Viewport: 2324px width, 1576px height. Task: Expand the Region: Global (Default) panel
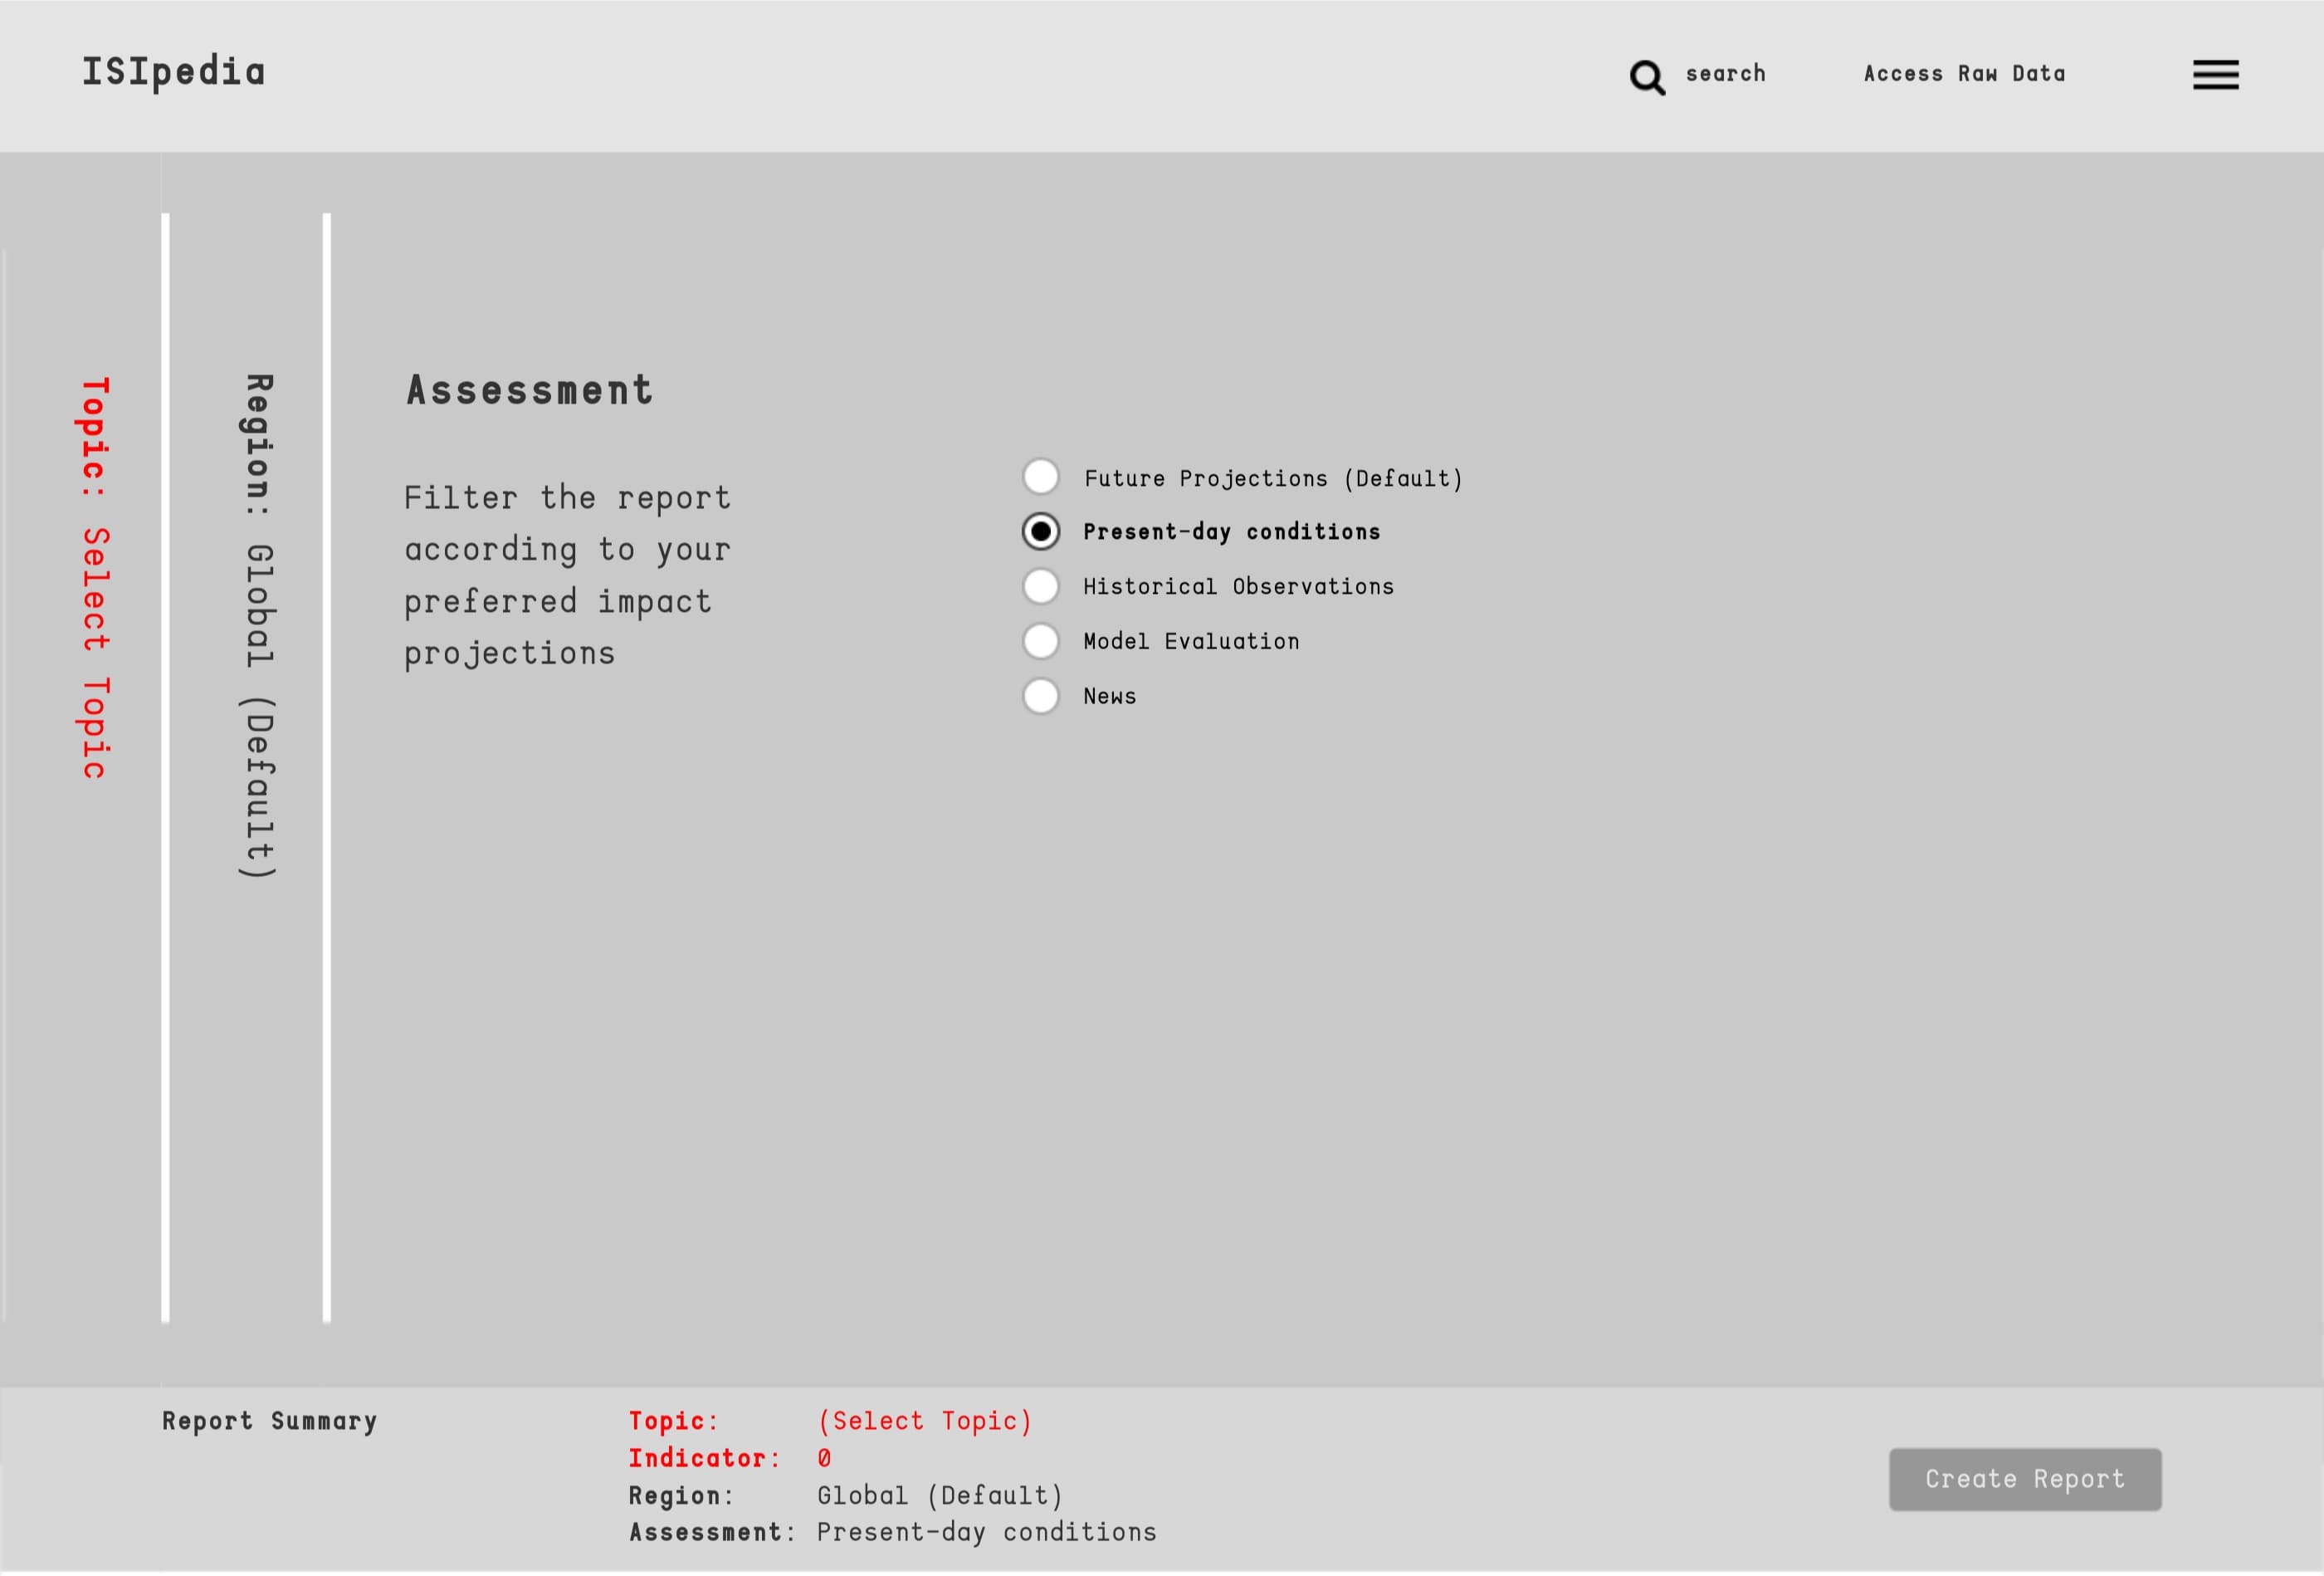click(x=258, y=626)
